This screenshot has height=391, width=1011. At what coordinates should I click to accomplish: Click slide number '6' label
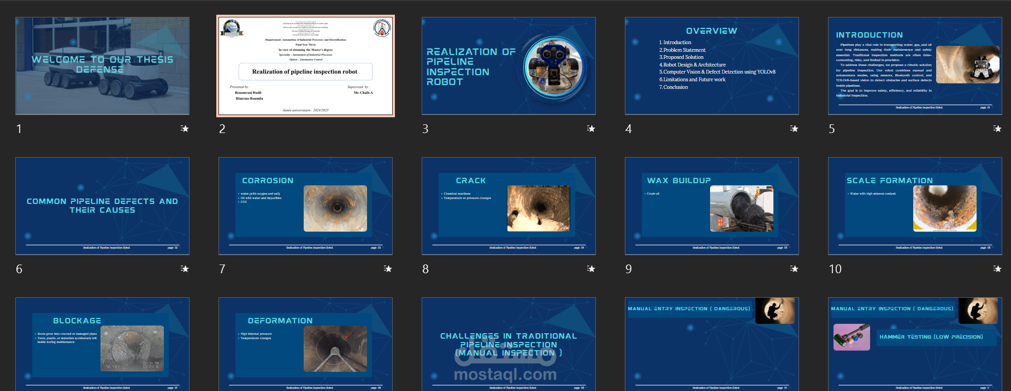[19, 269]
